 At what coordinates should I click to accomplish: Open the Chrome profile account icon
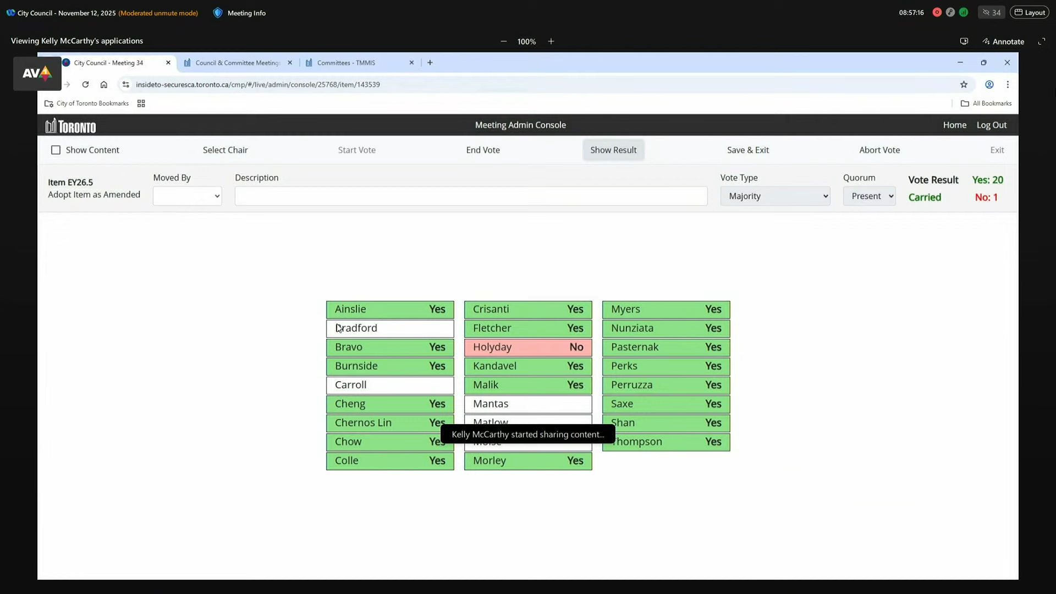989,84
